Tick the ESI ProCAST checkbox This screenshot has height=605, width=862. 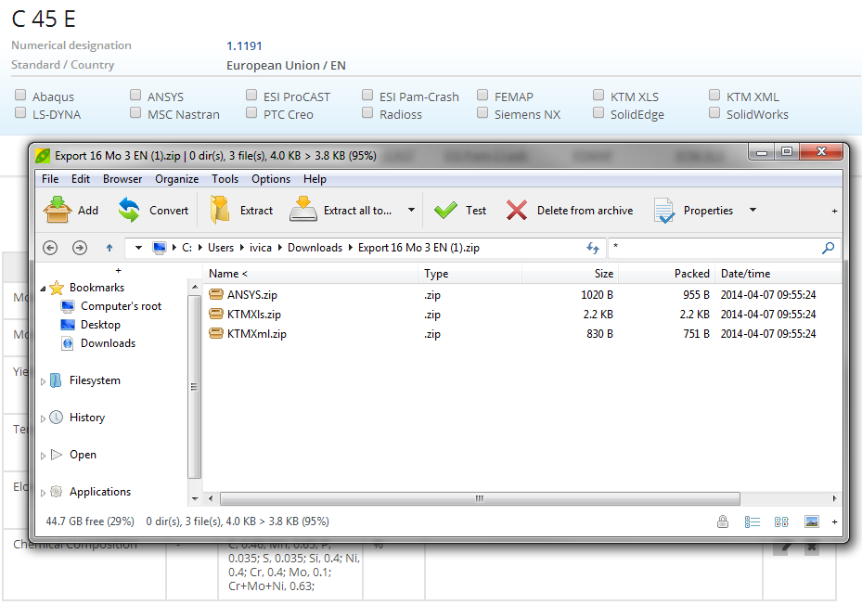(x=251, y=95)
